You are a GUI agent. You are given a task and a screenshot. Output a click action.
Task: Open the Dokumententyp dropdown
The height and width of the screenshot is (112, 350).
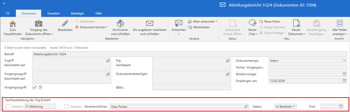[344, 61]
